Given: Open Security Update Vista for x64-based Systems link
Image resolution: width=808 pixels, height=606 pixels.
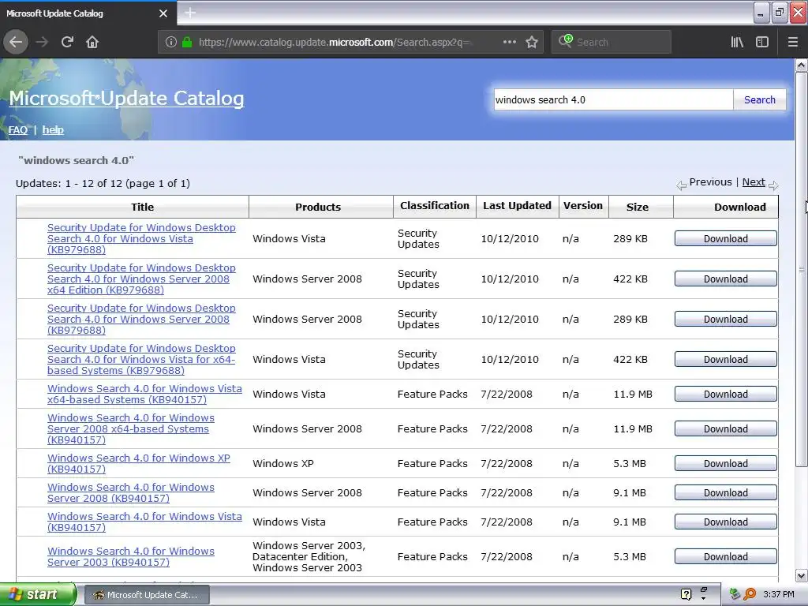Looking at the screenshot, I should pyautogui.click(x=141, y=359).
